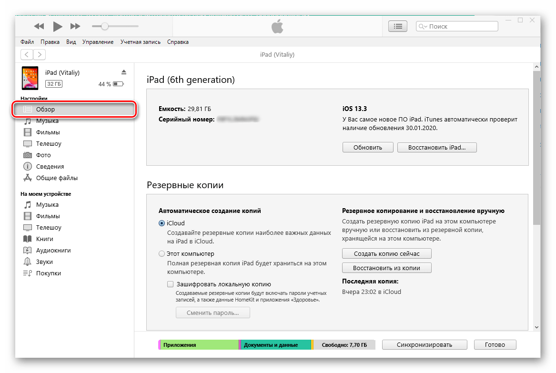Go back with the left arrow button
The image size is (556, 373).
27,55
